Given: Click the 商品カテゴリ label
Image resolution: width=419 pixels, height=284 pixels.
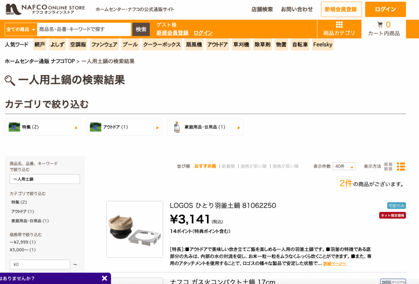Looking at the screenshot, I should point(339,33).
